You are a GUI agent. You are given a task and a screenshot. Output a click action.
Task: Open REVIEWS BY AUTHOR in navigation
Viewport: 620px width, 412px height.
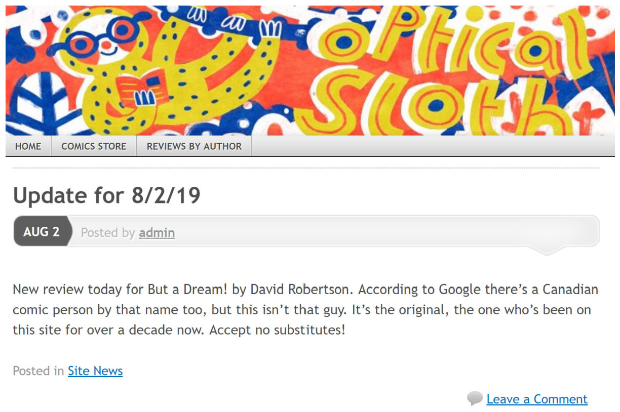(x=194, y=146)
